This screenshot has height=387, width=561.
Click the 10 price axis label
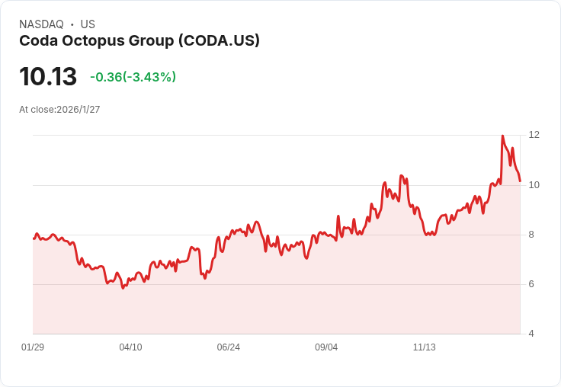534,185
